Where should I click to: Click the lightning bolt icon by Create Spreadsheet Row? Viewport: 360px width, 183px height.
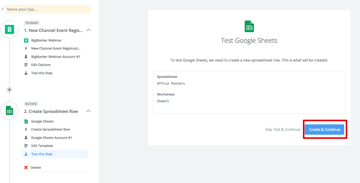tap(26, 129)
